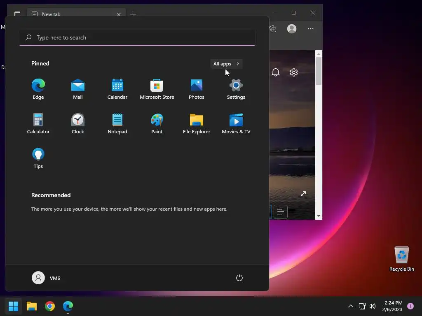The image size is (422, 316).
Task: Expand the All apps list
Action: (x=226, y=64)
